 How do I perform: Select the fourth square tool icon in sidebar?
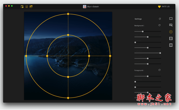(171, 39)
